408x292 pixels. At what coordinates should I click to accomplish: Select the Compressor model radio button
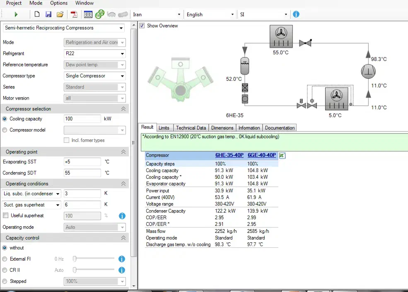[x=5, y=130]
